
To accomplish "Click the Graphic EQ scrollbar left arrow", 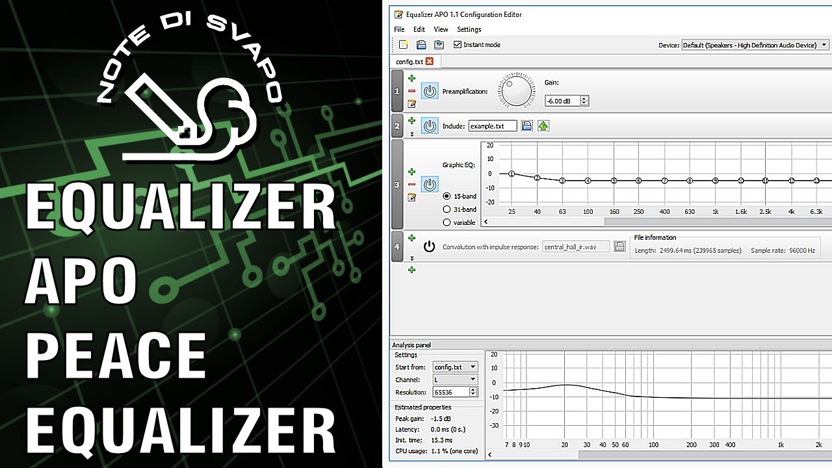I will (x=485, y=222).
